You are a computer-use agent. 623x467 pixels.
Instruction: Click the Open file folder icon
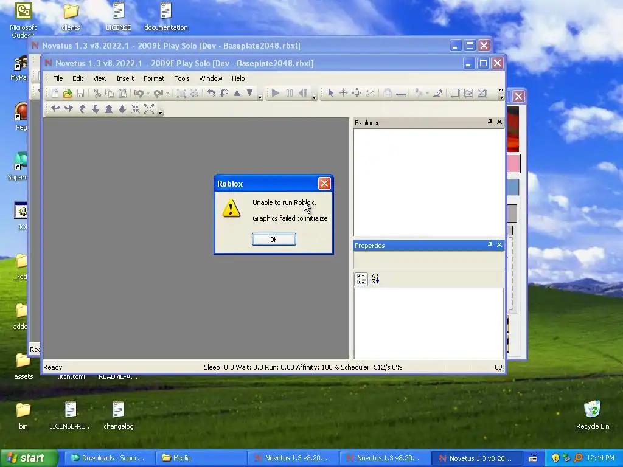pyautogui.click(x=68, y=93)
